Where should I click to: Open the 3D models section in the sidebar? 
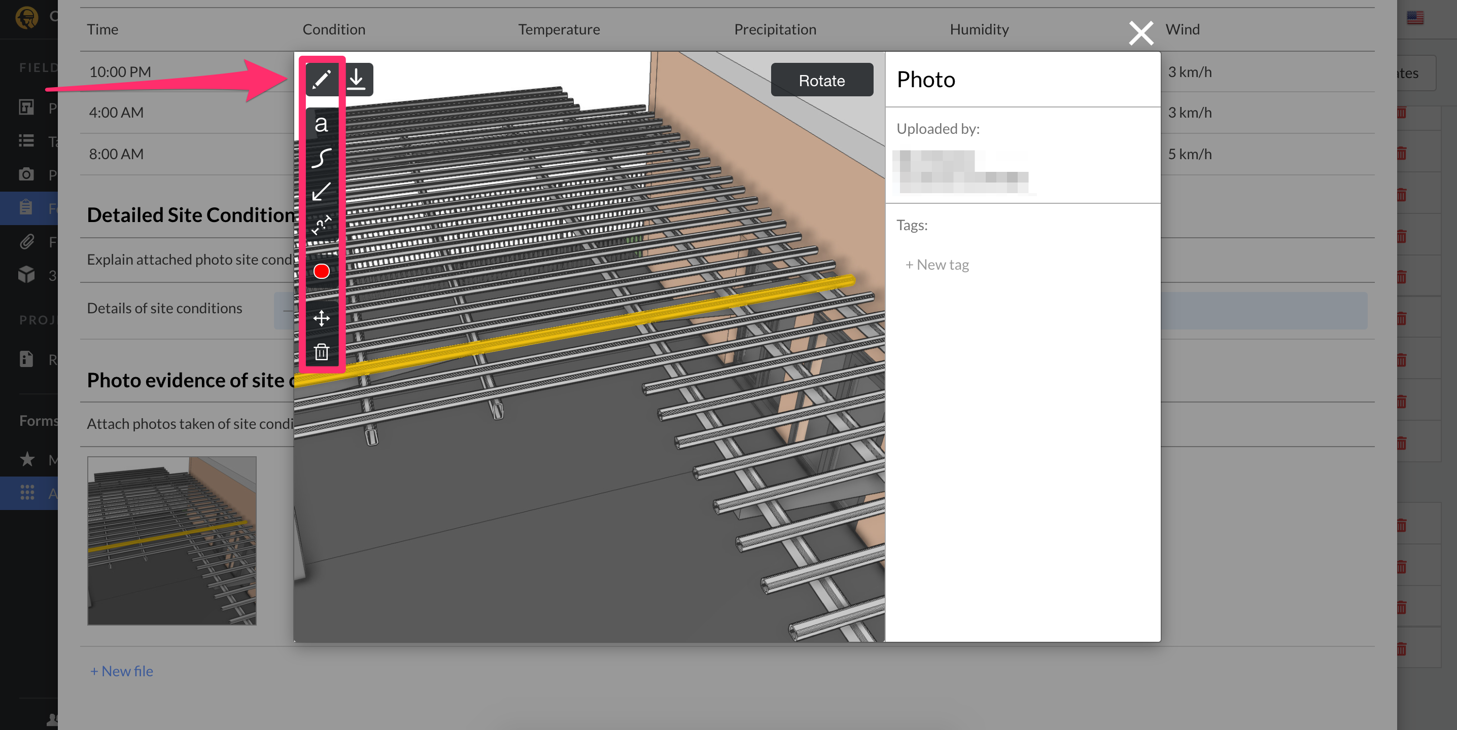[x=26, y=275]
